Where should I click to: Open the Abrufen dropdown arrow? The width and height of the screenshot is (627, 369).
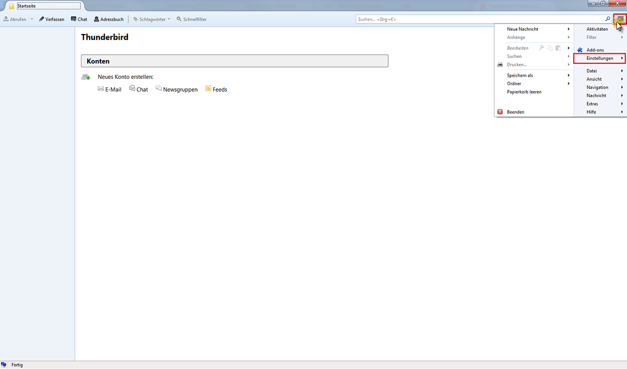31,19
